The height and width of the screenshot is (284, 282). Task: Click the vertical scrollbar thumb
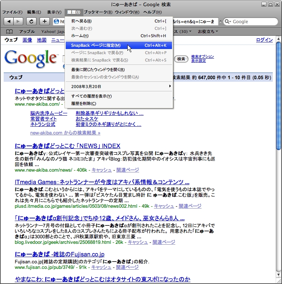click(x=279, y=96)
